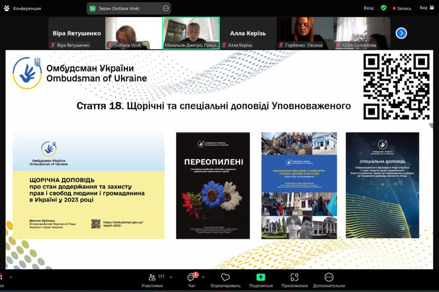Click the Экран (Svitlana Vovk) share label

[x=119, y=8]
